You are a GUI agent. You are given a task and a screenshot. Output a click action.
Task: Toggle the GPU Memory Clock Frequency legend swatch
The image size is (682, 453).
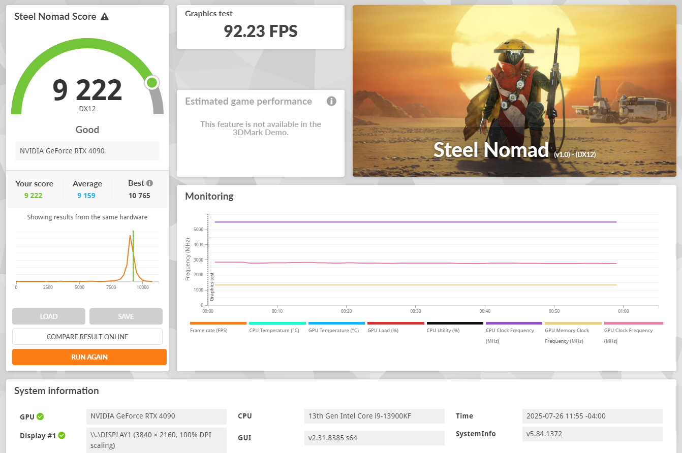pyautogui.click(x=573, y=323)
